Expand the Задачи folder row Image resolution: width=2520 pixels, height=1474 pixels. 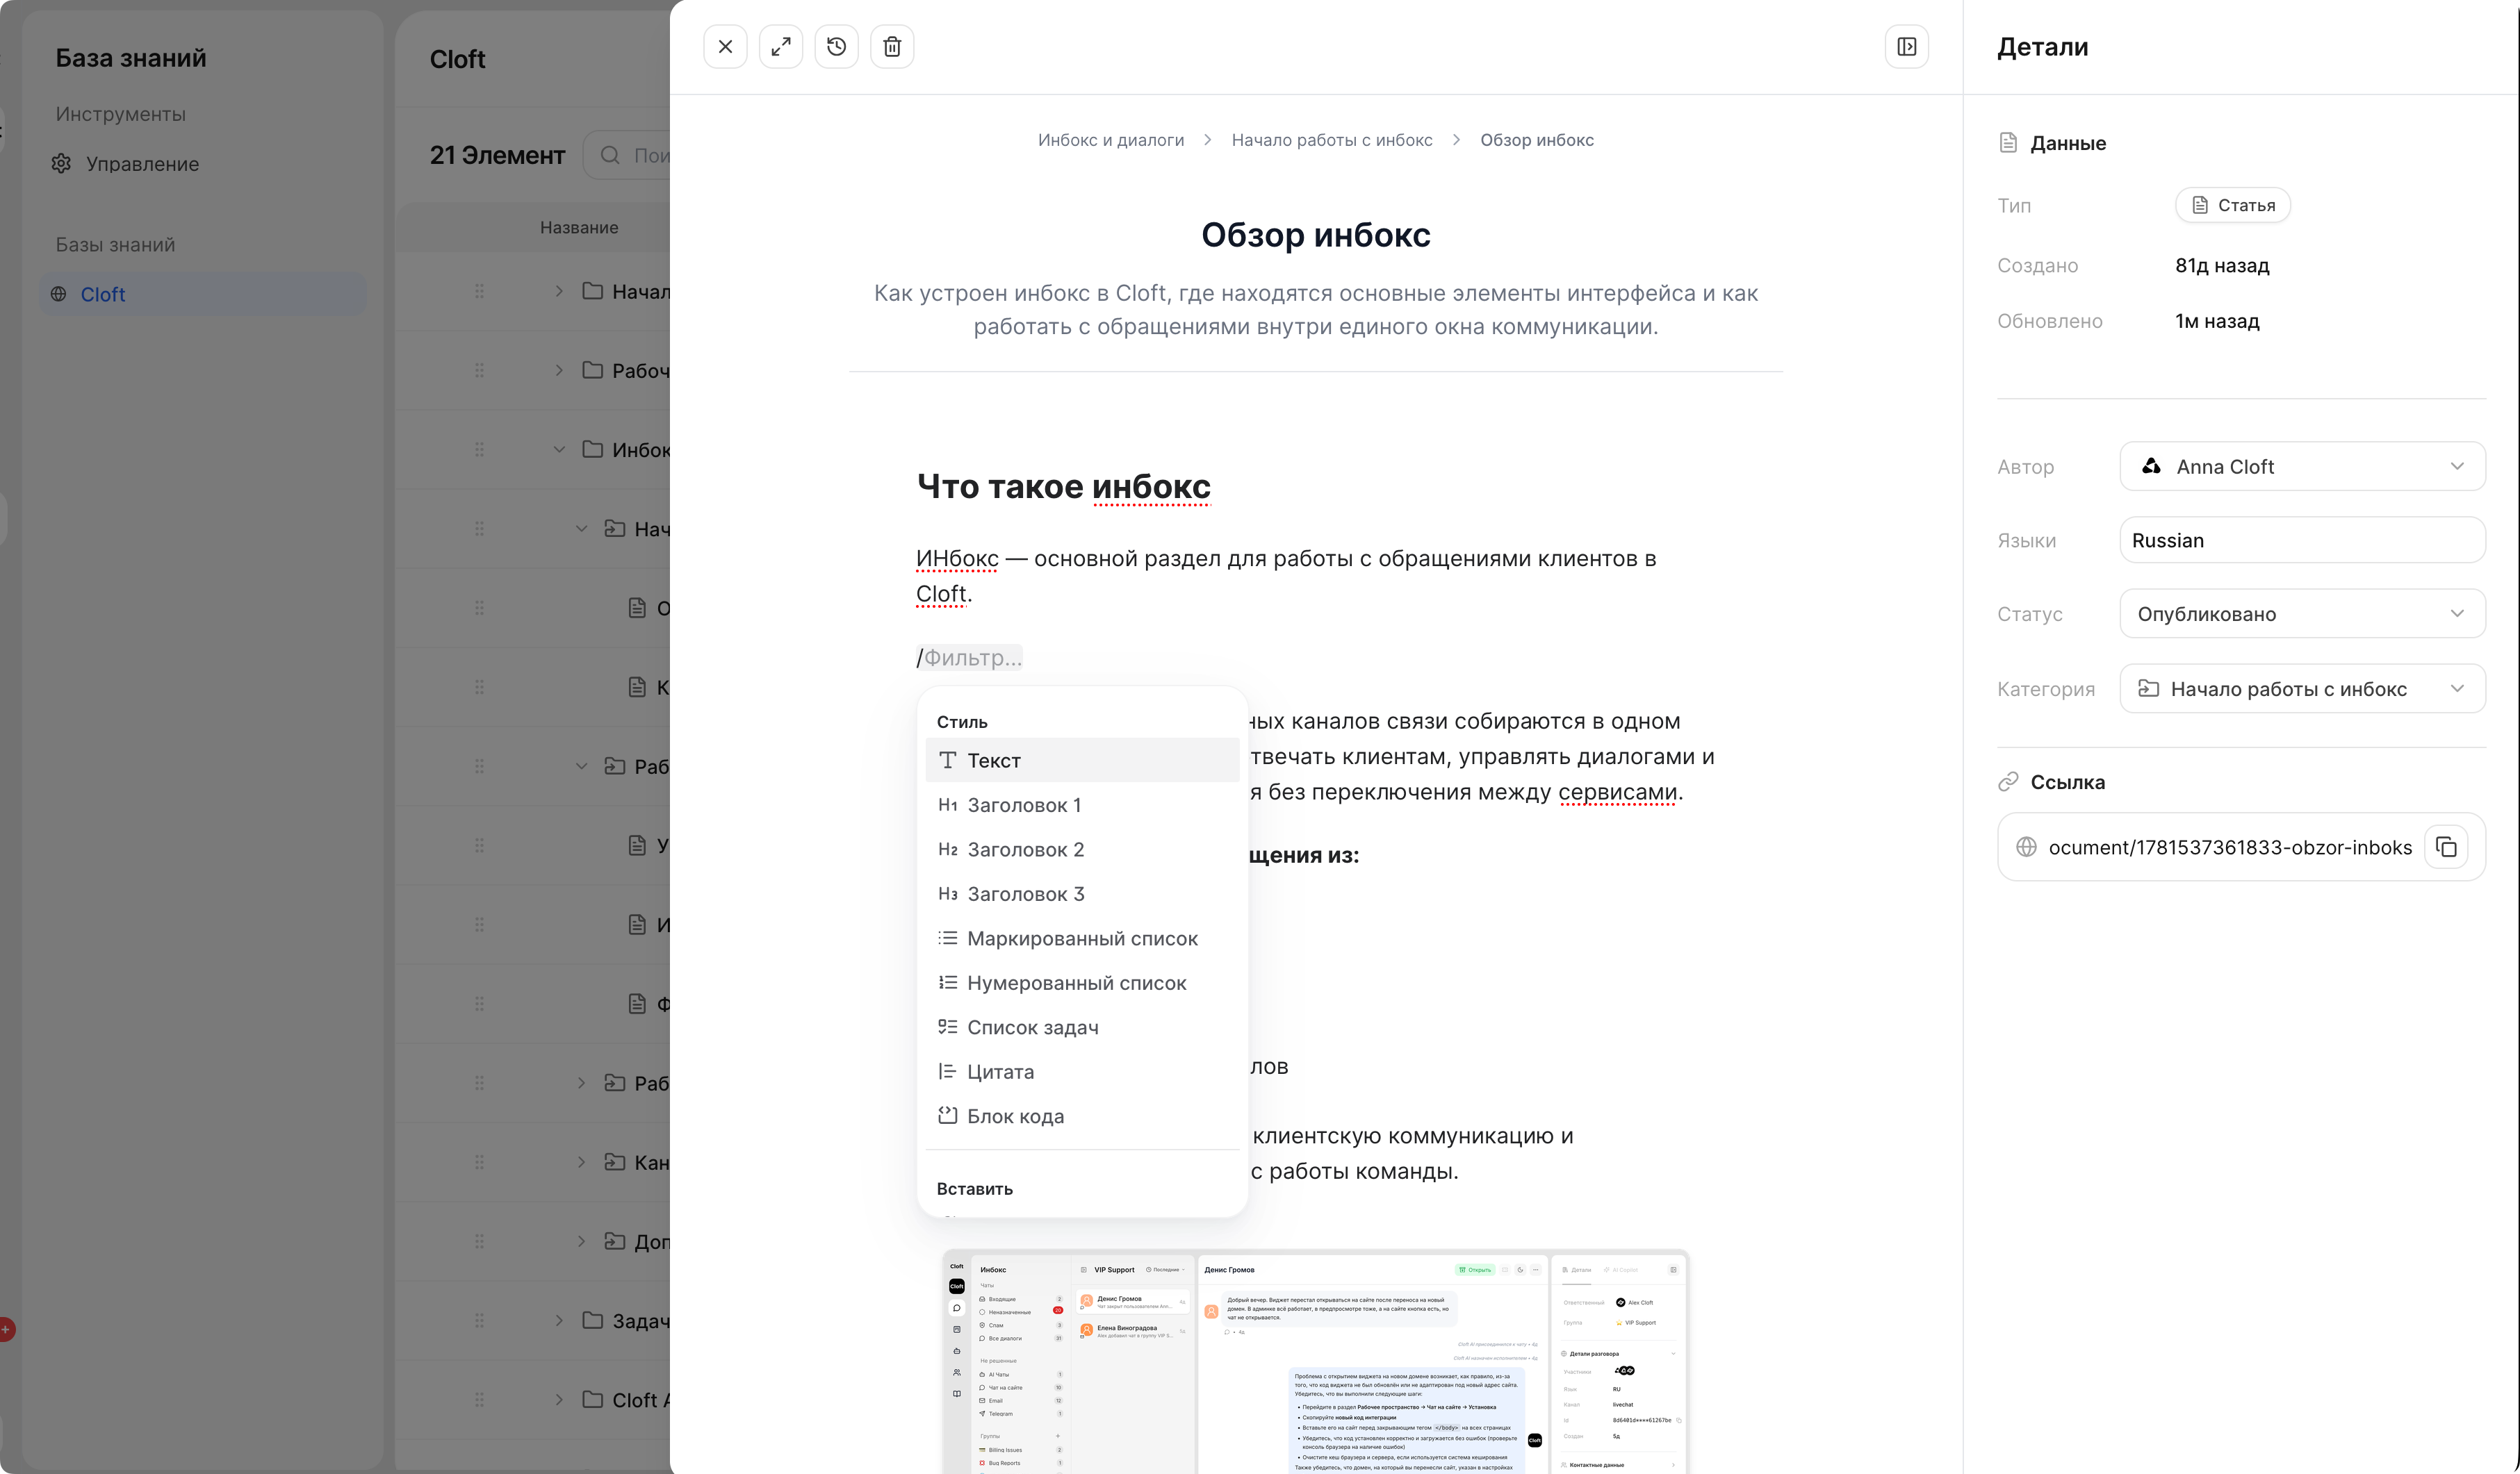(x=559, y=1321)
